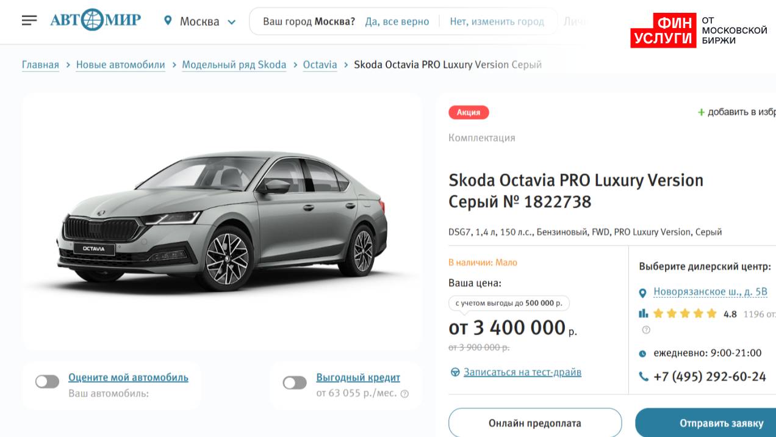Click the green plus add-to-favorites icon
This screenshot has width=776, height=437.
(x=701, y=112)
